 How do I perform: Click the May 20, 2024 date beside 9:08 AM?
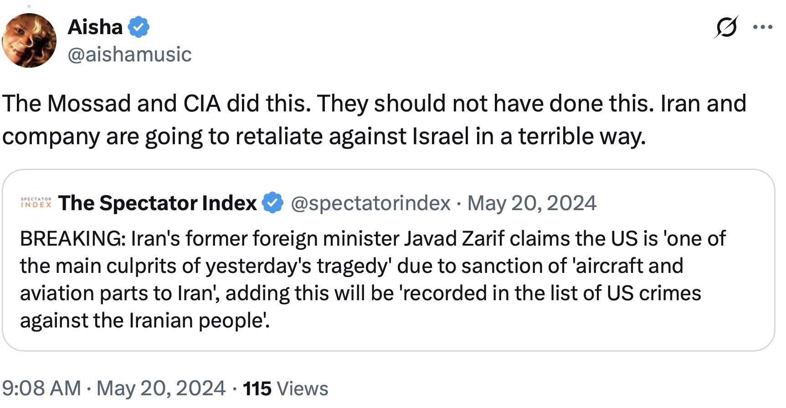(x=161, y=388)
